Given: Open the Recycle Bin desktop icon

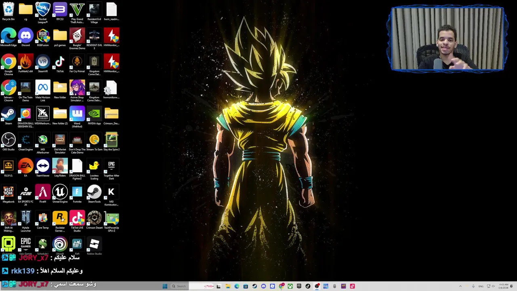Looking at the screenshot, I should [x=8, y=12].
